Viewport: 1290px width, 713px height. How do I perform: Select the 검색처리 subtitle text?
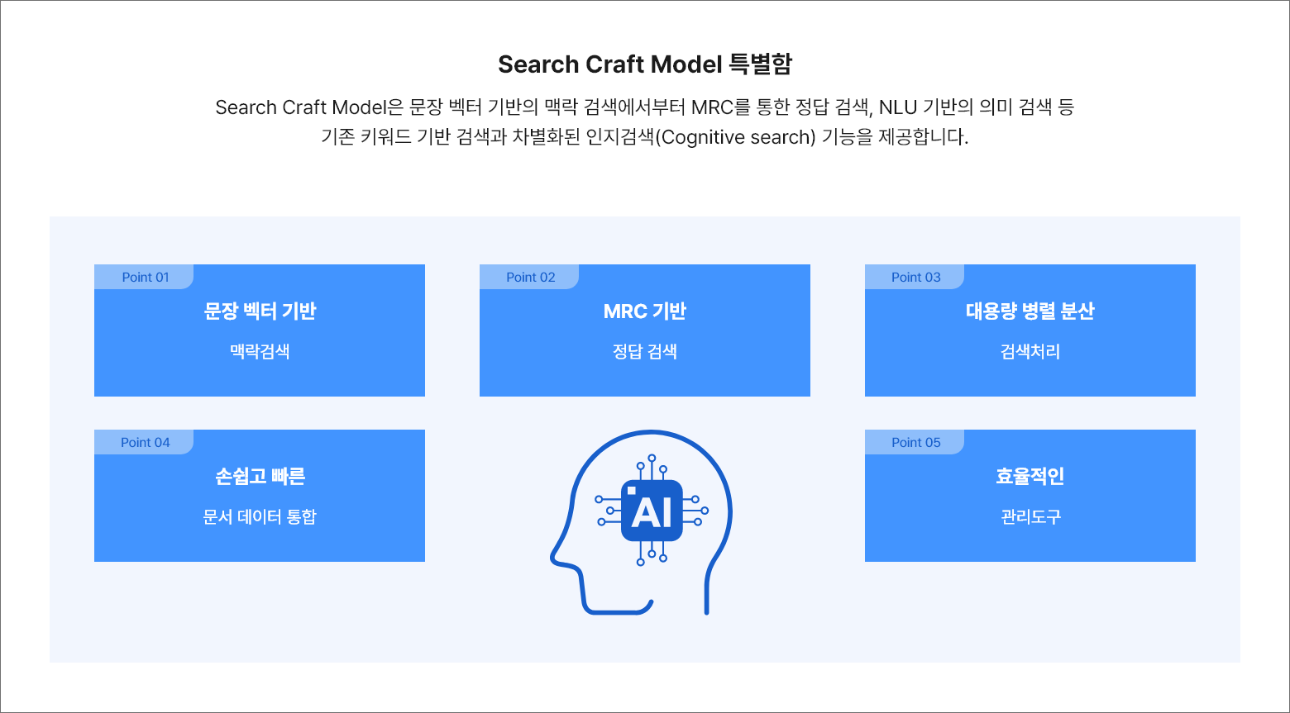click(x=1030, y=352)
